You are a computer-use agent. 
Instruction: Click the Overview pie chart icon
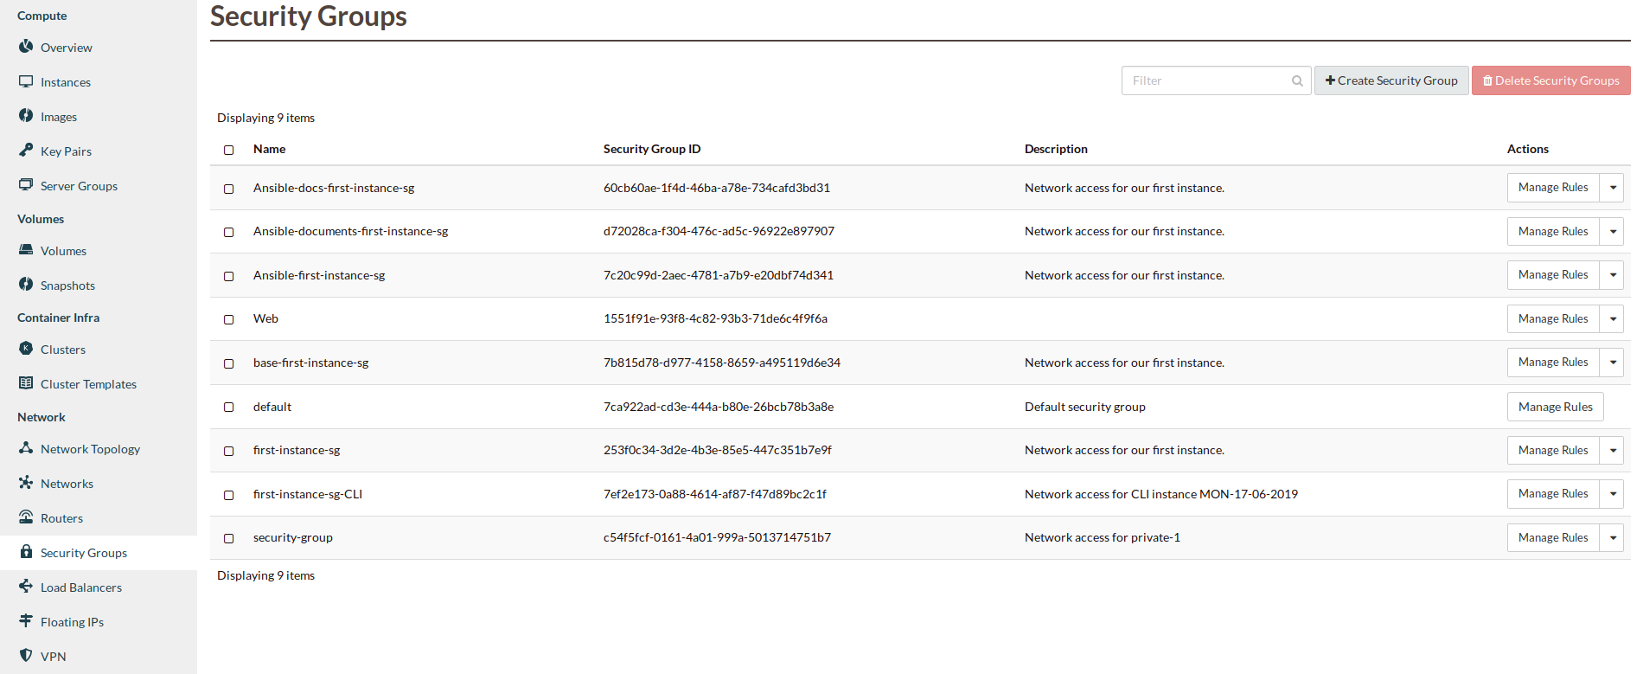tap(26, 46)
